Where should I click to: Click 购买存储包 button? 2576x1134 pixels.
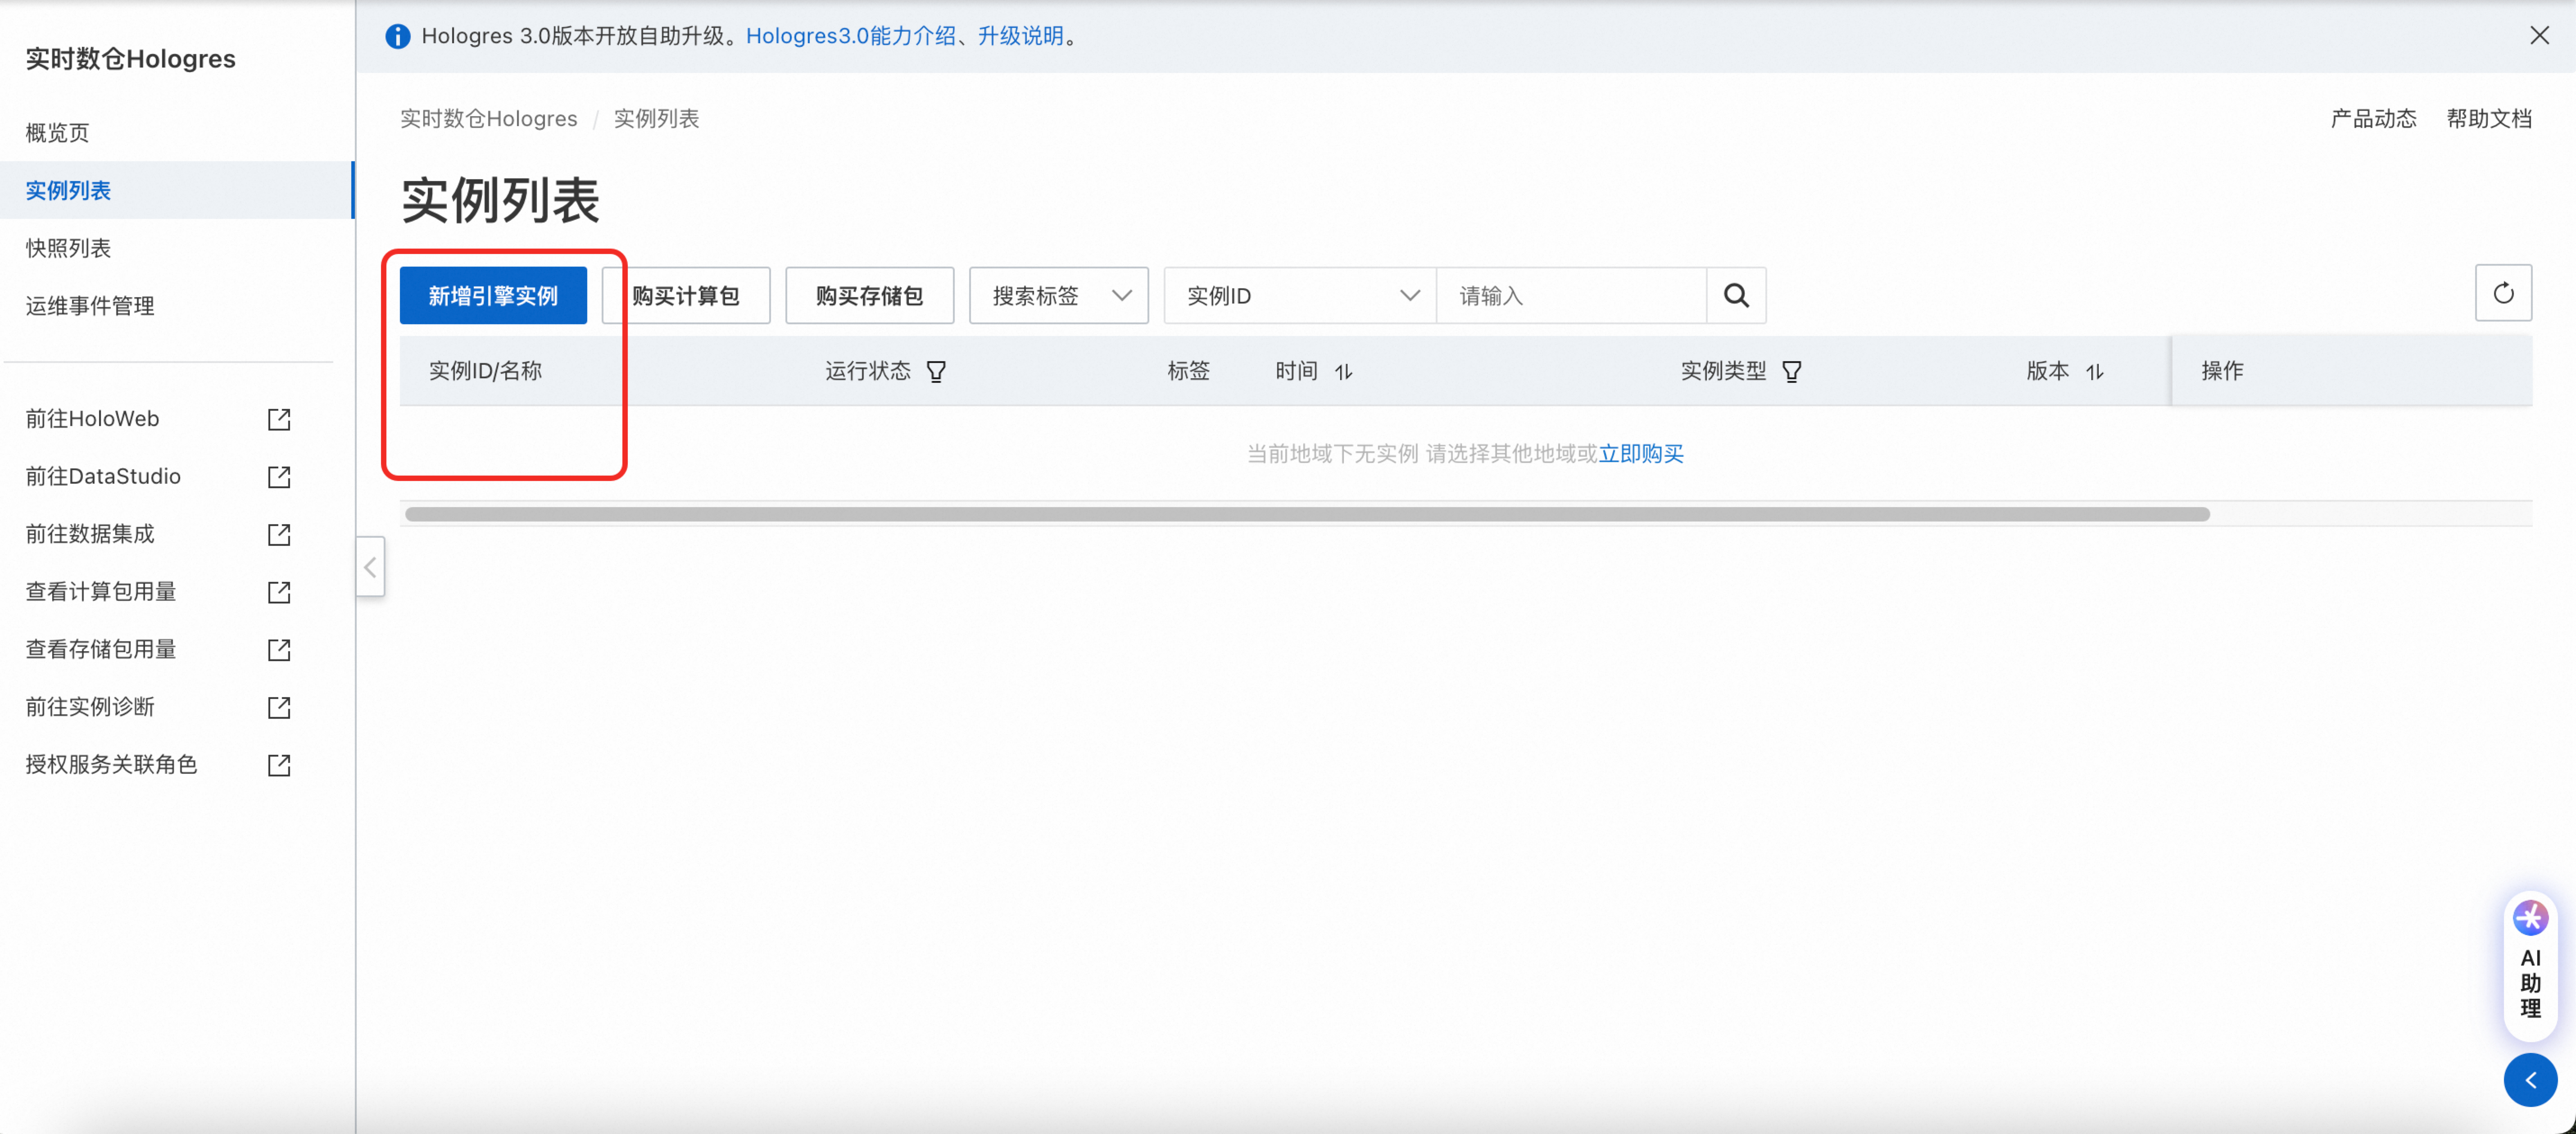[x=869, y=295]
